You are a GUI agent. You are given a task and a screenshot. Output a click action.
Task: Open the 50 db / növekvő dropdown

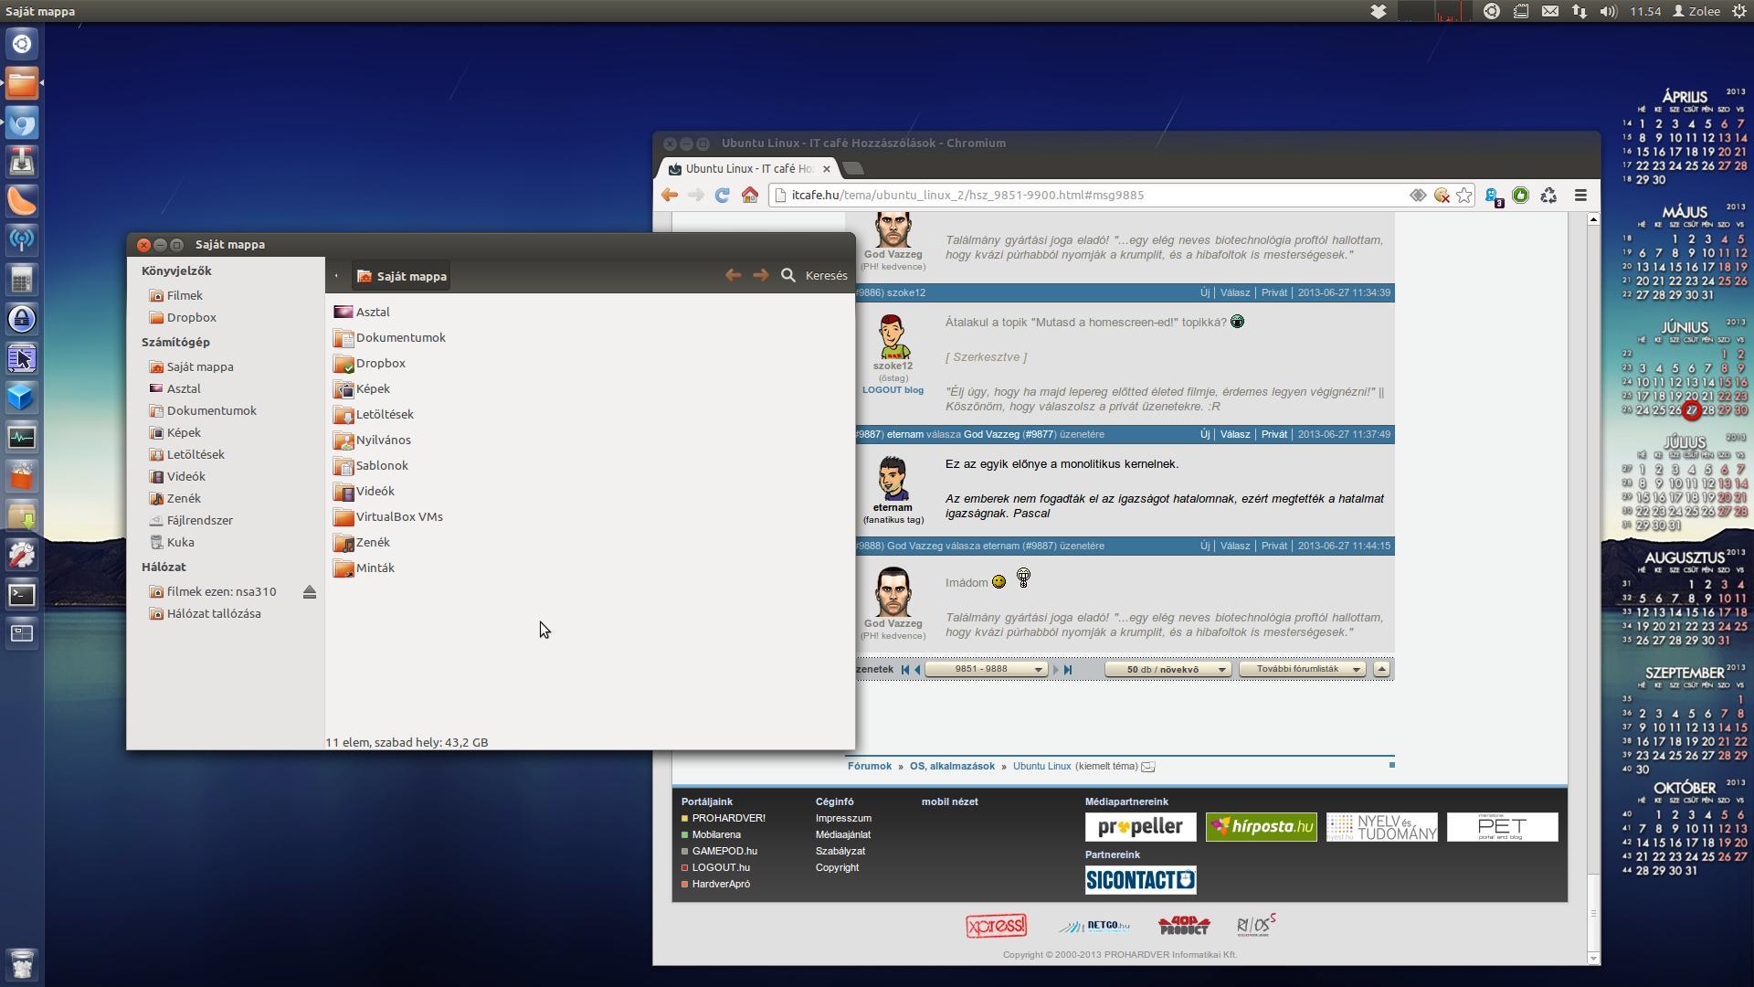(1168, 670)
